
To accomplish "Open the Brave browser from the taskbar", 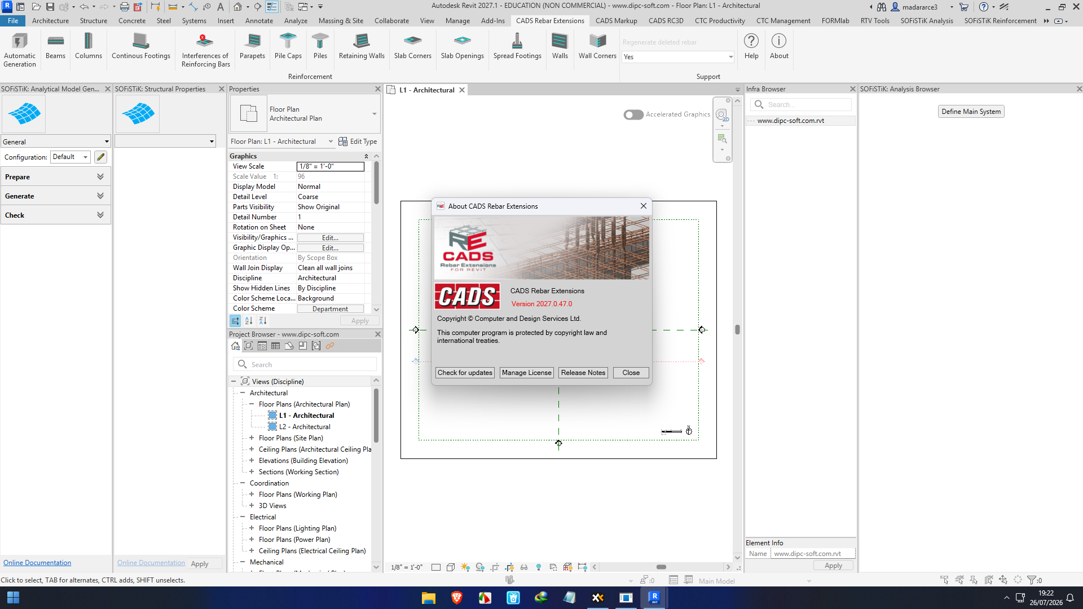I will point(457,598).
